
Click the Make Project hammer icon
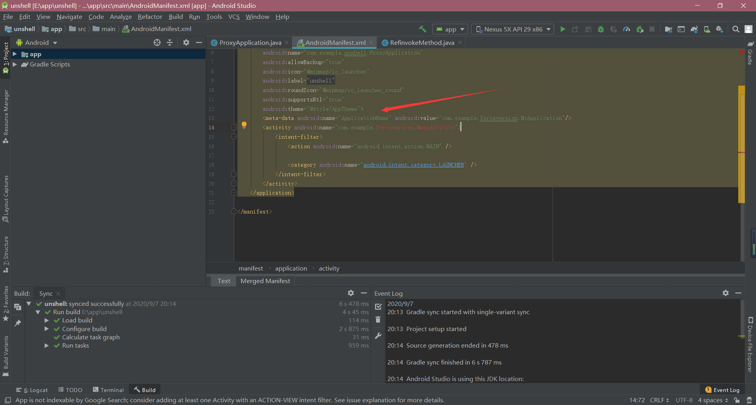pyautogui.click(x=422, y=29)
